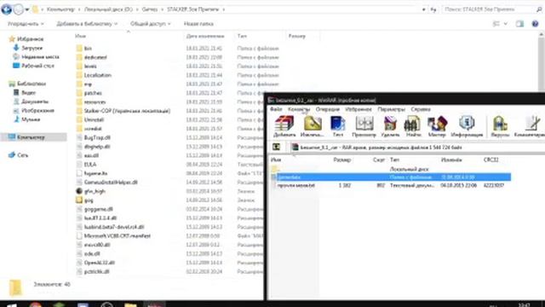
Task: Open Share with (Общий доступ) dropdown
Action: click(x=150, y=24)
